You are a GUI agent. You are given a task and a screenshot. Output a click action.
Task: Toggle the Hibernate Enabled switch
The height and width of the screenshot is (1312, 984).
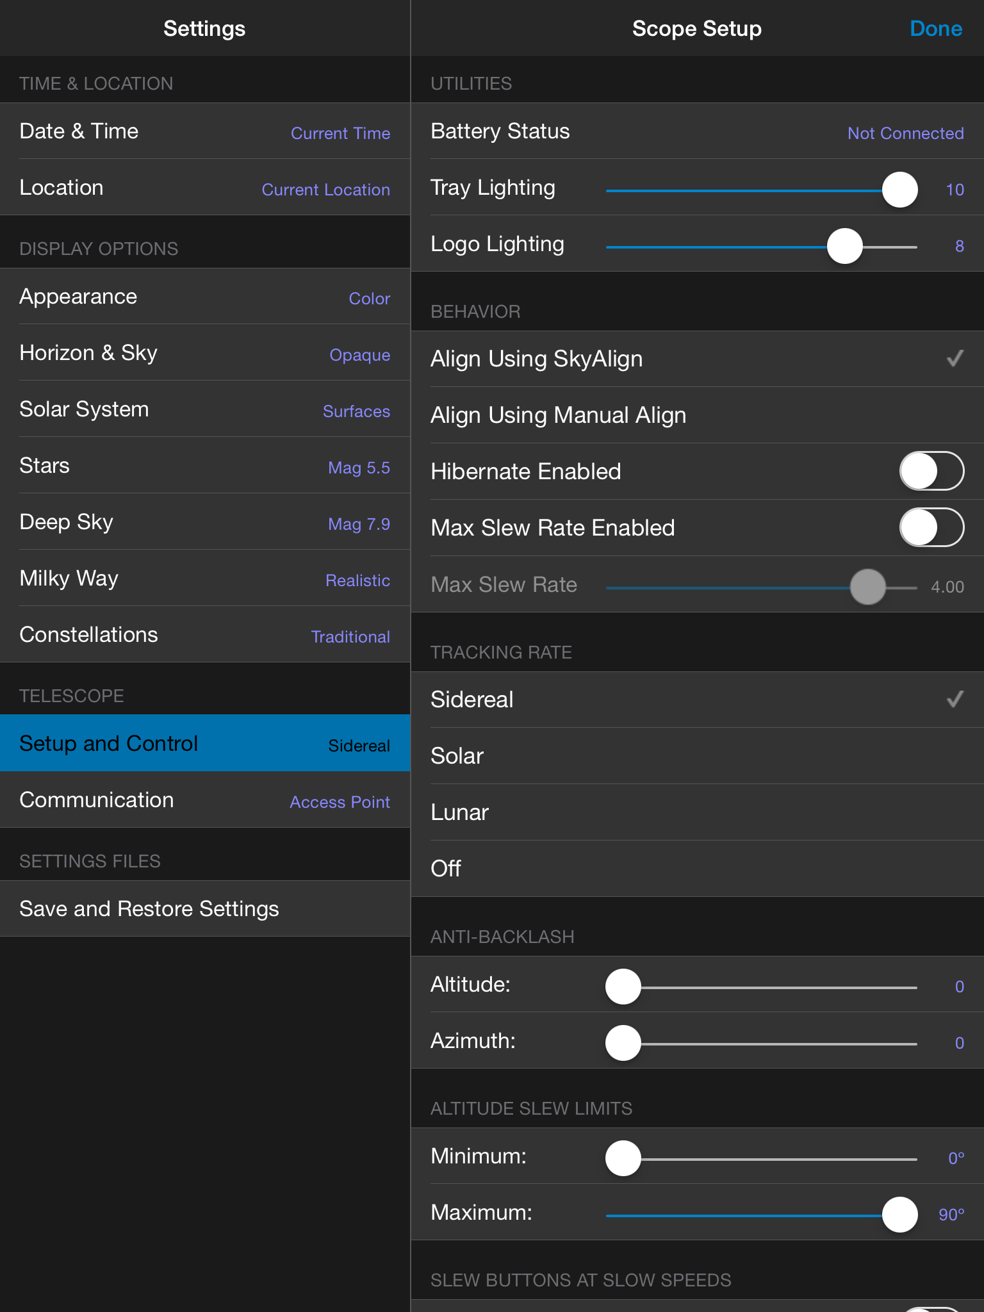(x=931, y=471)
